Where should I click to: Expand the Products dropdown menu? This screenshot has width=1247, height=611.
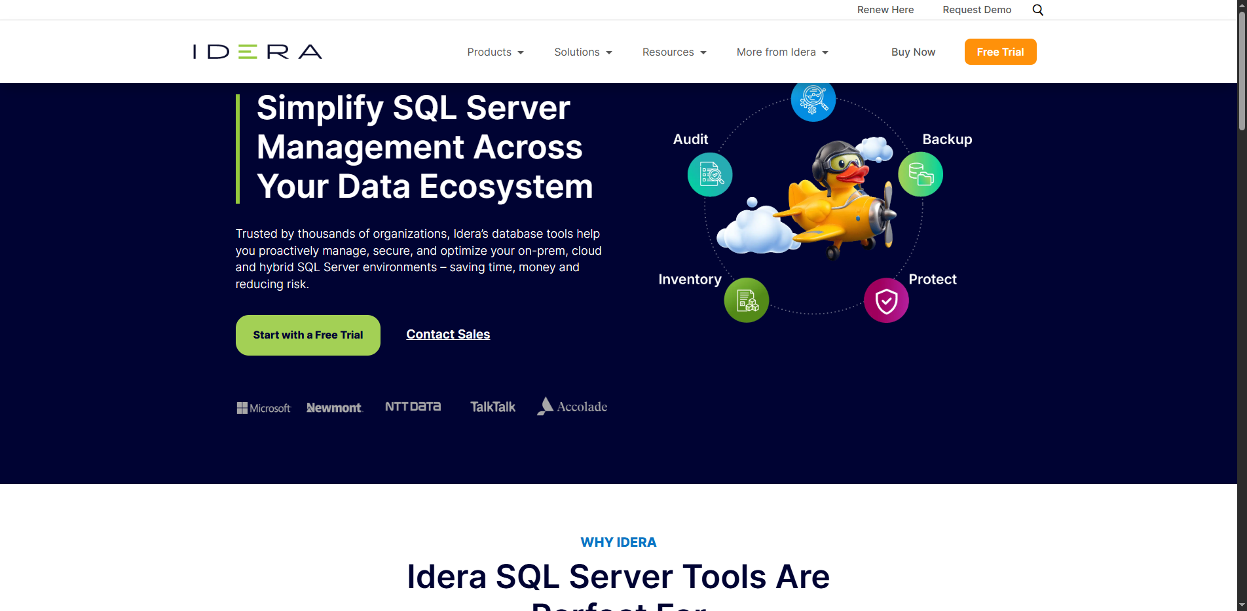point(495,52)
